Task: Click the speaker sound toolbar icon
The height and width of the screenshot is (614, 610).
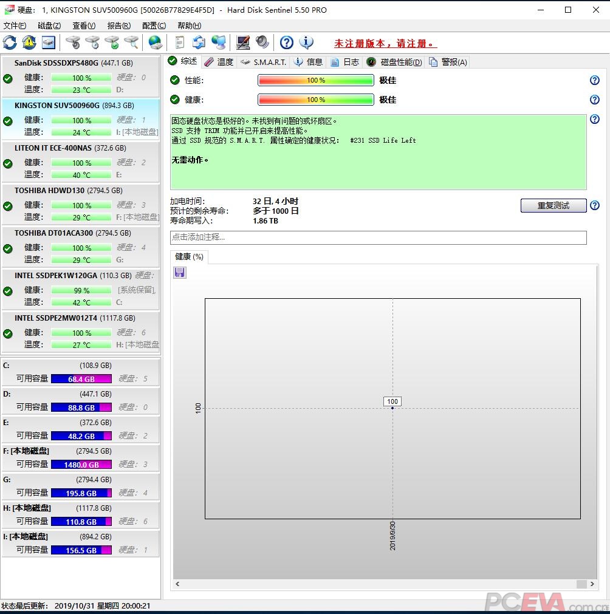Action: tap(262, 43)
